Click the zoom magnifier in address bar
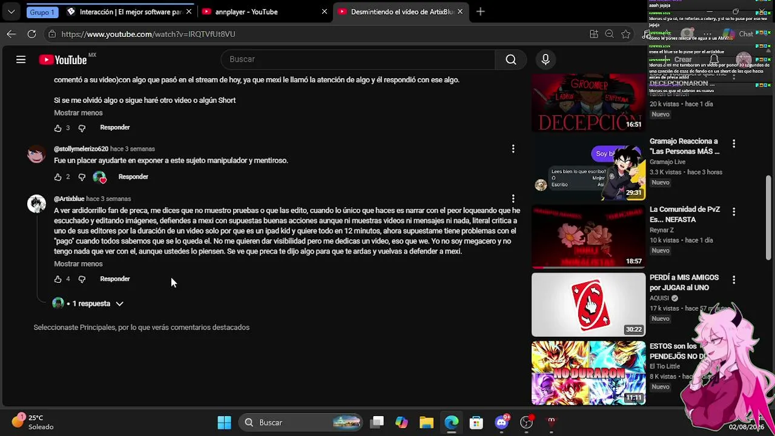The width and height of the screenshot is (775, 436). (610, 34)
